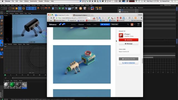This screenshot has width=178, height=100.
Task: Click the Behance search magnifier icon
Action: click(x=128, y=24)
